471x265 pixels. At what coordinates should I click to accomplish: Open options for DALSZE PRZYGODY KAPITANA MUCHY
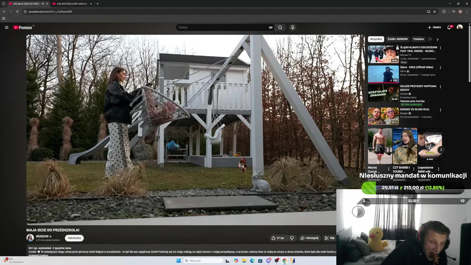pyautogui.click(x=440, y=87)
